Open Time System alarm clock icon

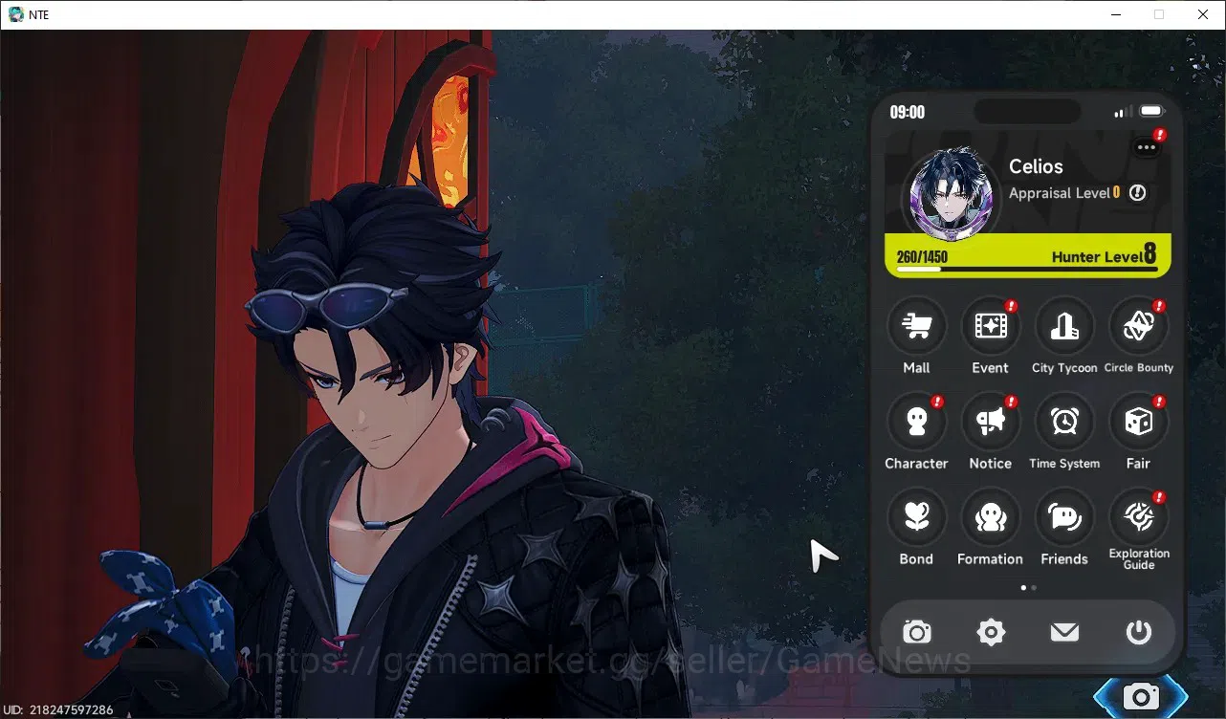tap(1064, 422)
